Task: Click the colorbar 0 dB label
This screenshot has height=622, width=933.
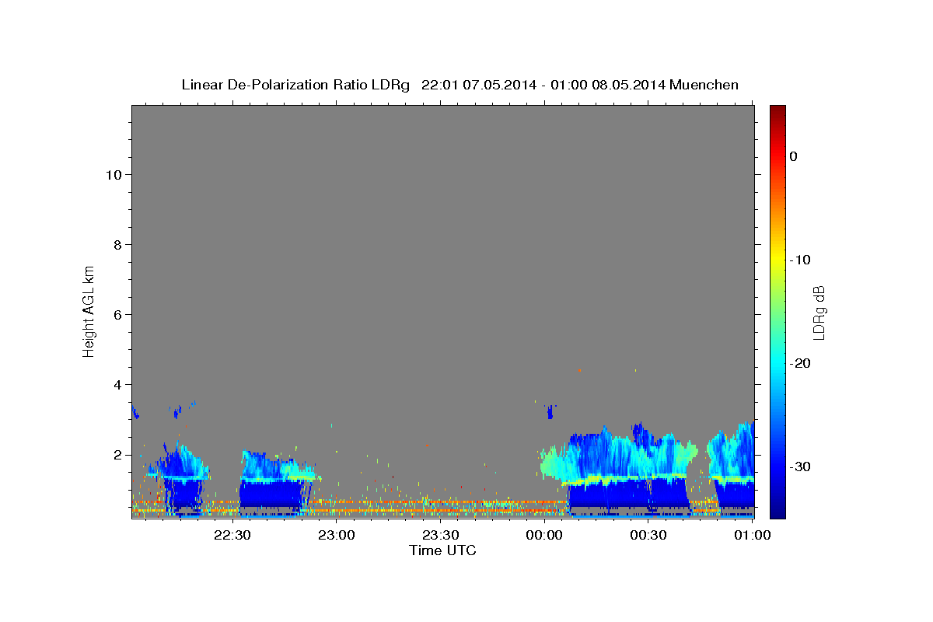Action: (794, 156)
